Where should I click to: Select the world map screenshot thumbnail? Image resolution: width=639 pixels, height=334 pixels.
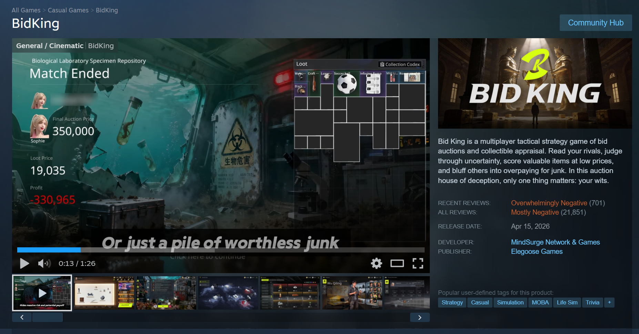coord(228,293)
